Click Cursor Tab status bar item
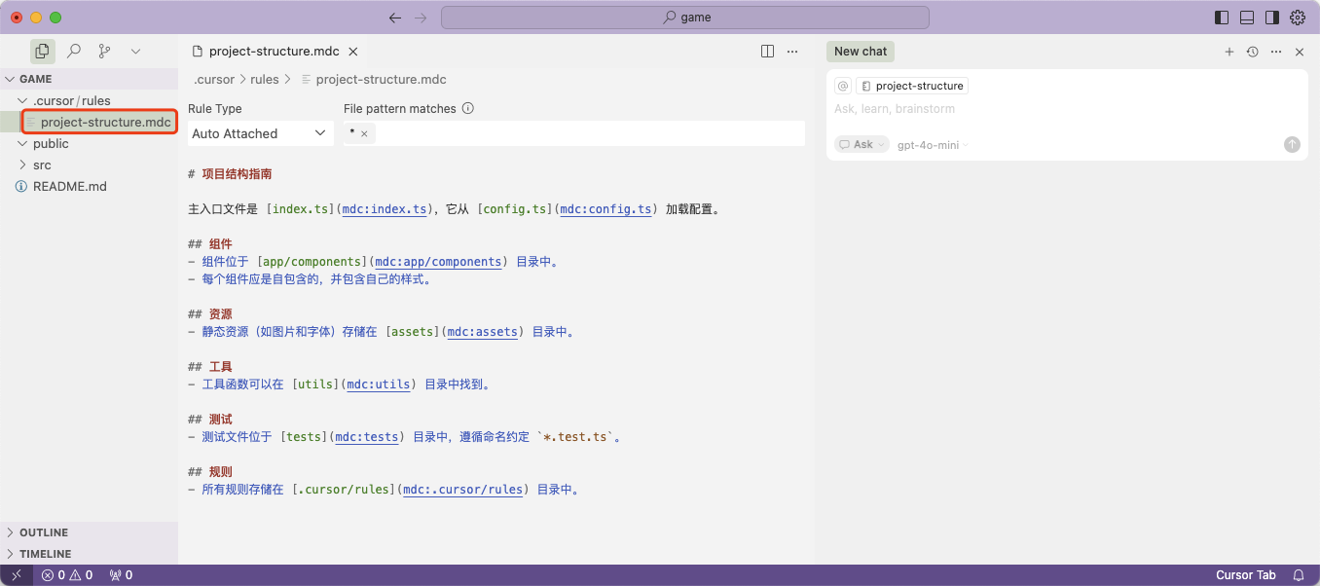This screenshot has height=586, width=1320. [x=1245, y=575]
